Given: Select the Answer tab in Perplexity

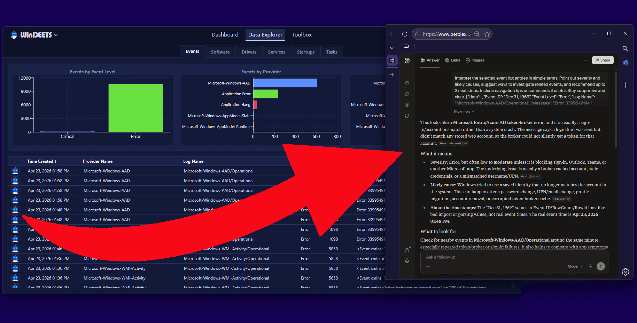Looking at the screenshot, I should pos(430,60).
